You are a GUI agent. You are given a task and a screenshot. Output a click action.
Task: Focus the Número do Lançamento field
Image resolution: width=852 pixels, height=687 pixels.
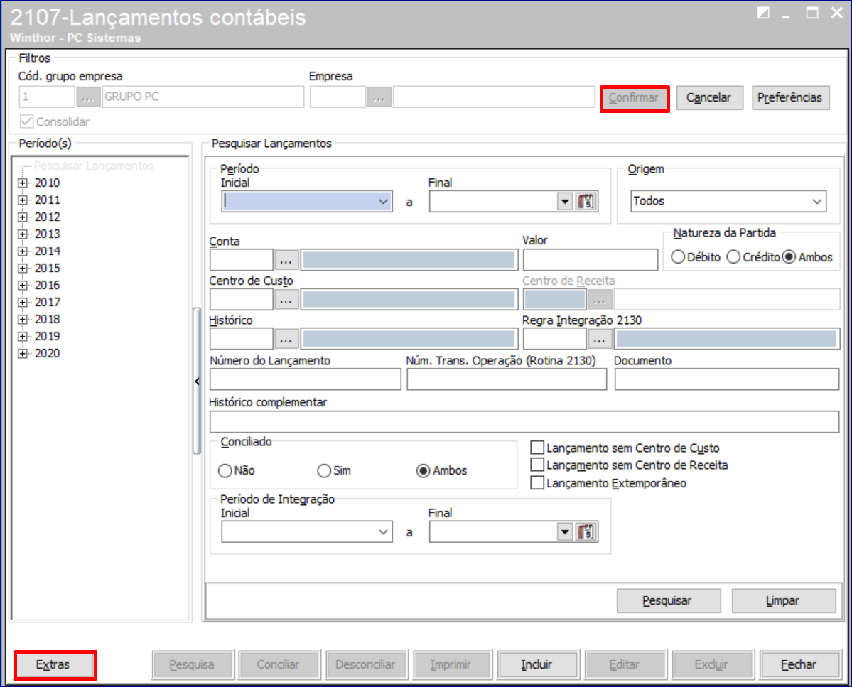pyautogui.click(x=306, y=379)
